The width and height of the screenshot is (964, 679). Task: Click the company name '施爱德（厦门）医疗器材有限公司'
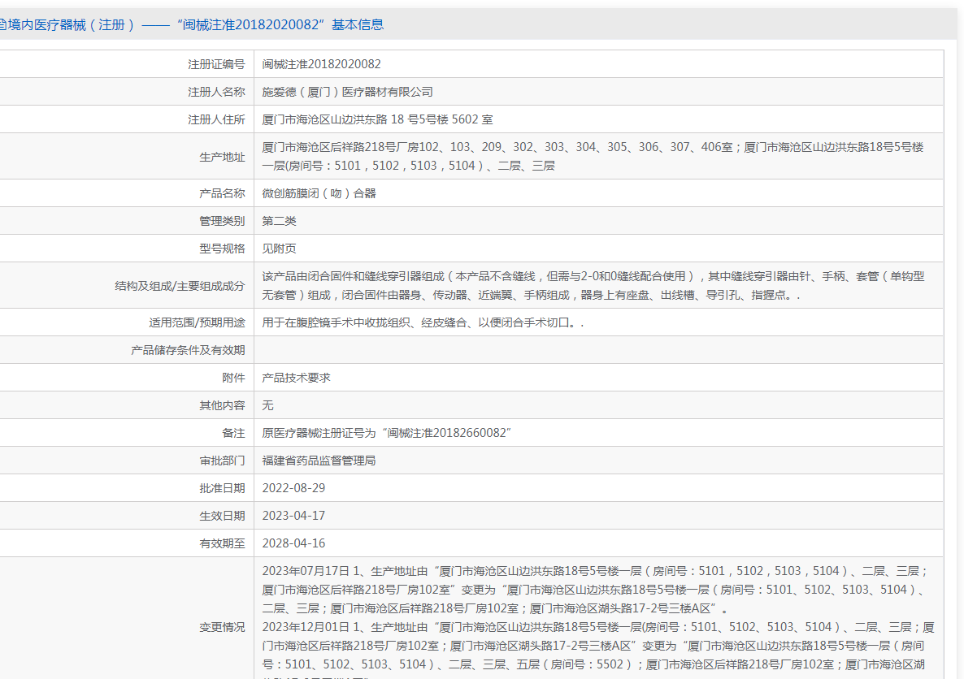tap(347, 92)
